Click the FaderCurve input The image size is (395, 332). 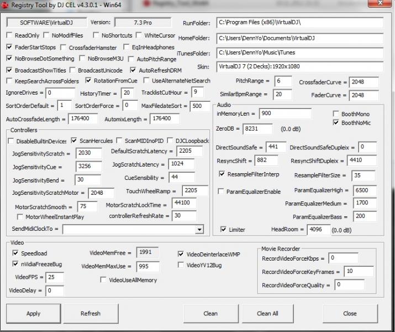click(x=364, y=95)
